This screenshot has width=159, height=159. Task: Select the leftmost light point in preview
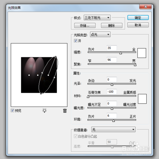coord(29,75)
